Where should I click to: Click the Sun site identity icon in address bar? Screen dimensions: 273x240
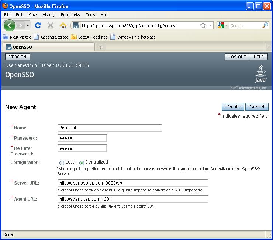pyautogui.click(x=76, y=26)
